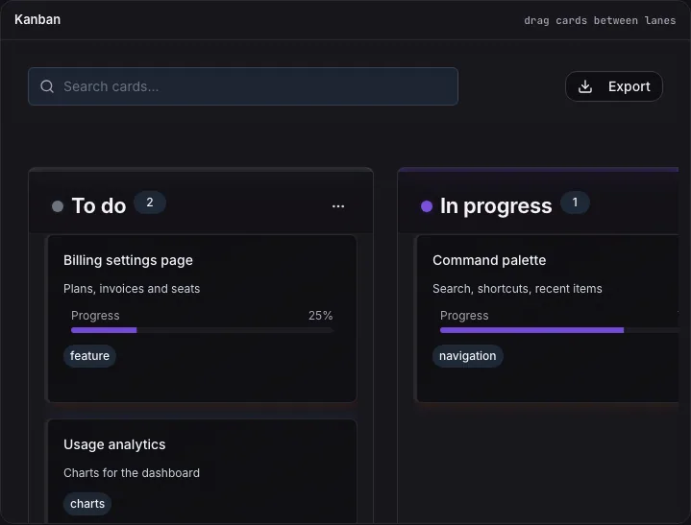Select the In progress lane heading

[496, 206]
